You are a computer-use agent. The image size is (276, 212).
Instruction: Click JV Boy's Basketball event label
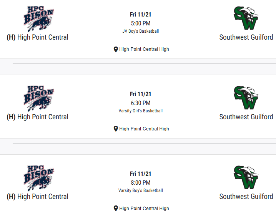140,31
